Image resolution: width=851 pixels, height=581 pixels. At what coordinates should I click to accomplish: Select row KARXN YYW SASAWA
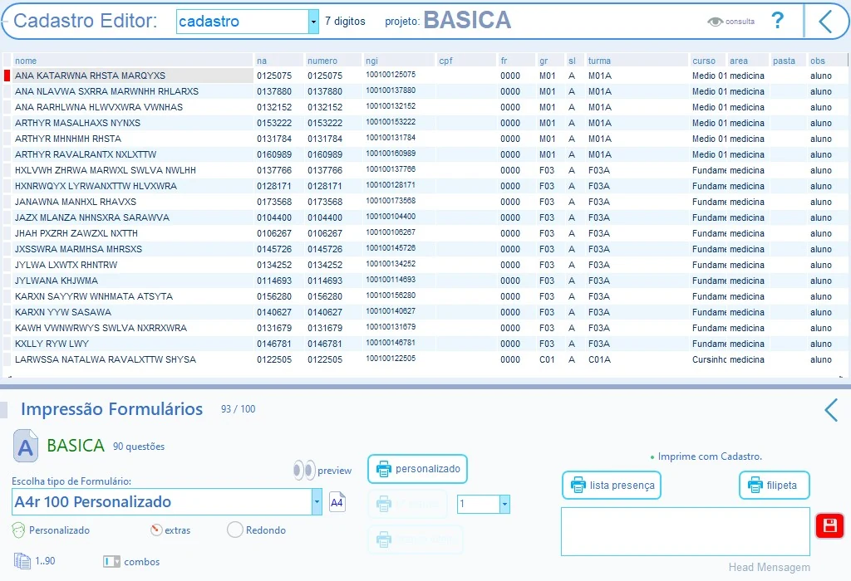(x=425, y=312)
